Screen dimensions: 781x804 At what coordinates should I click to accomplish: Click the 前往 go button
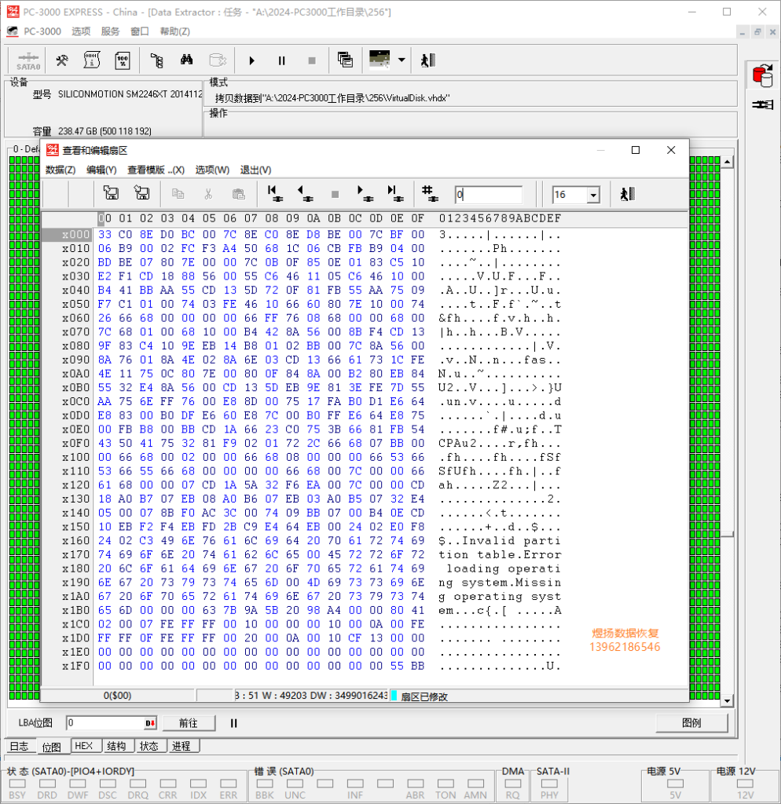188,723
